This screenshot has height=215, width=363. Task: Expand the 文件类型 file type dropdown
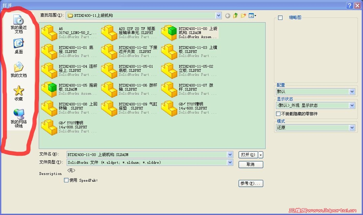[x=230, y=162]
